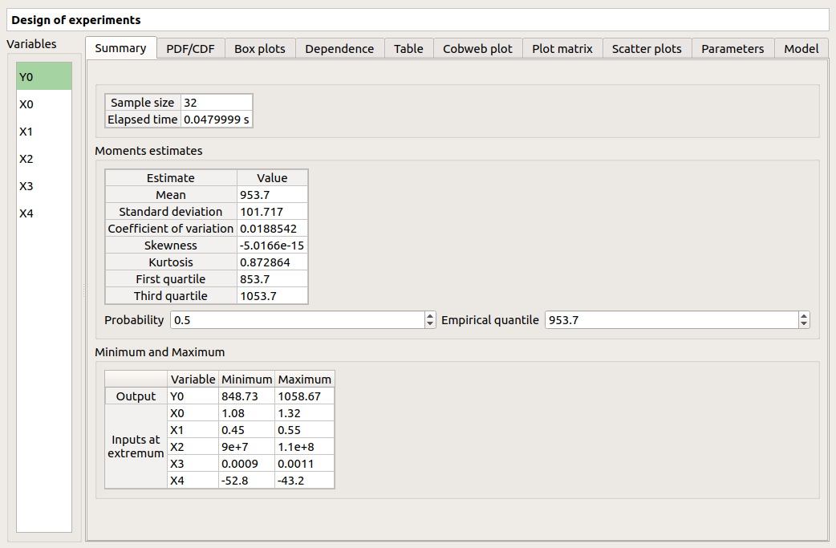836x548 pixels.
Task: Show the Cobweb plot tab
Action: point(477,49)
